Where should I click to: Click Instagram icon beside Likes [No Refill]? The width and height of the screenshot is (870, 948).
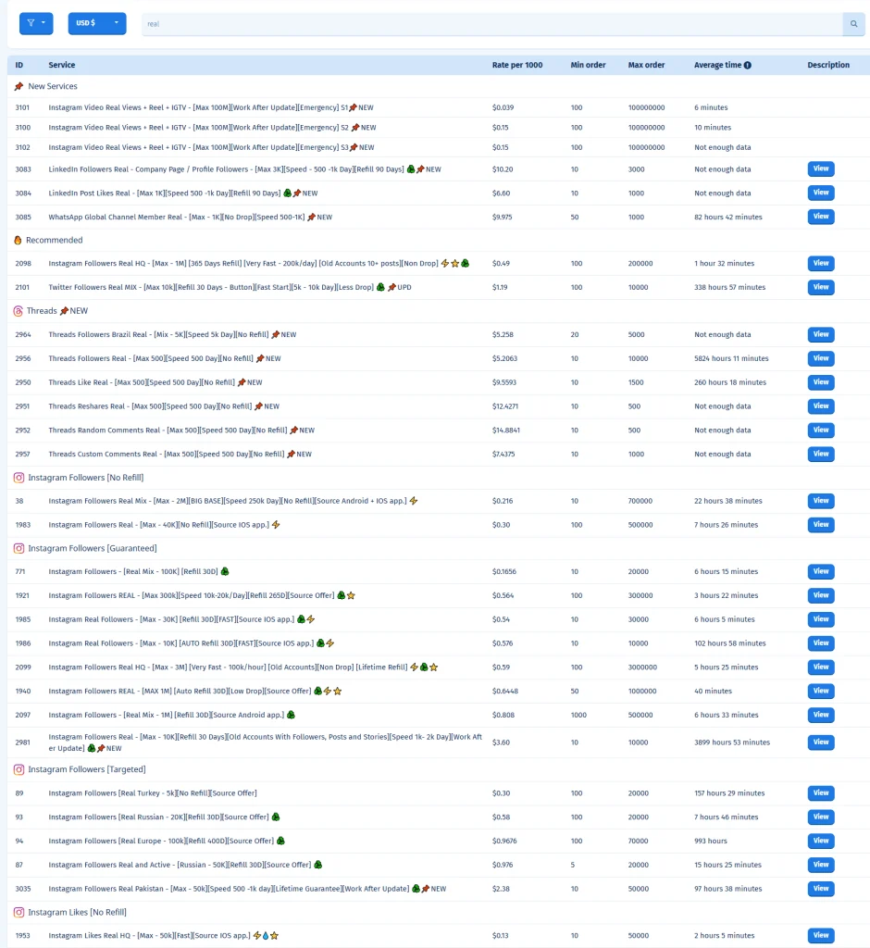point(19,912)
